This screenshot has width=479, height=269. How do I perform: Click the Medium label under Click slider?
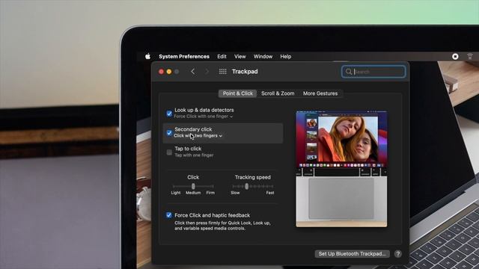coord(193,193)
